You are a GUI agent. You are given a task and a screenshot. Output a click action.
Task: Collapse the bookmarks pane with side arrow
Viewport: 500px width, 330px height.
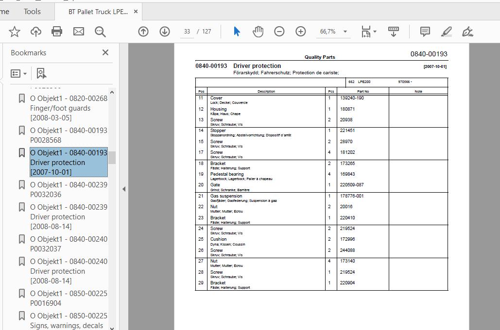[124, 189]
